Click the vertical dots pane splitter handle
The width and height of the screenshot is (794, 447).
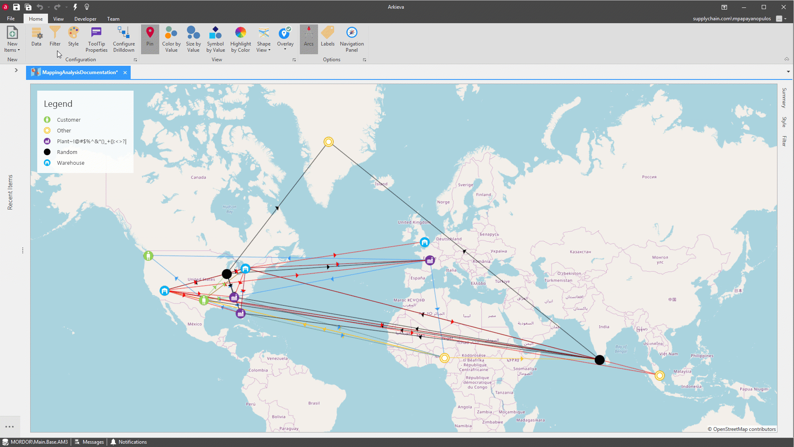[23, 250]
